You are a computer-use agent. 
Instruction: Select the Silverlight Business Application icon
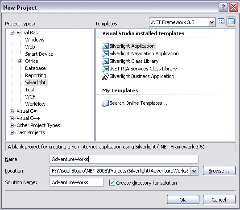pos(105,77)
